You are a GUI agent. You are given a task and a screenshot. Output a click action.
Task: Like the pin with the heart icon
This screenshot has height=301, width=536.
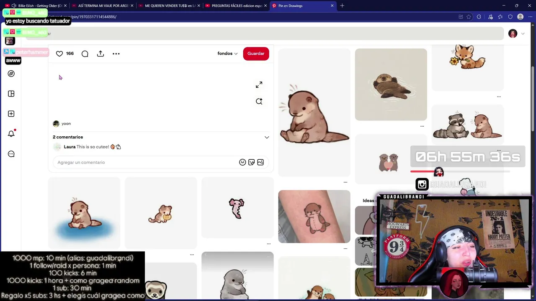coord(59,54)
